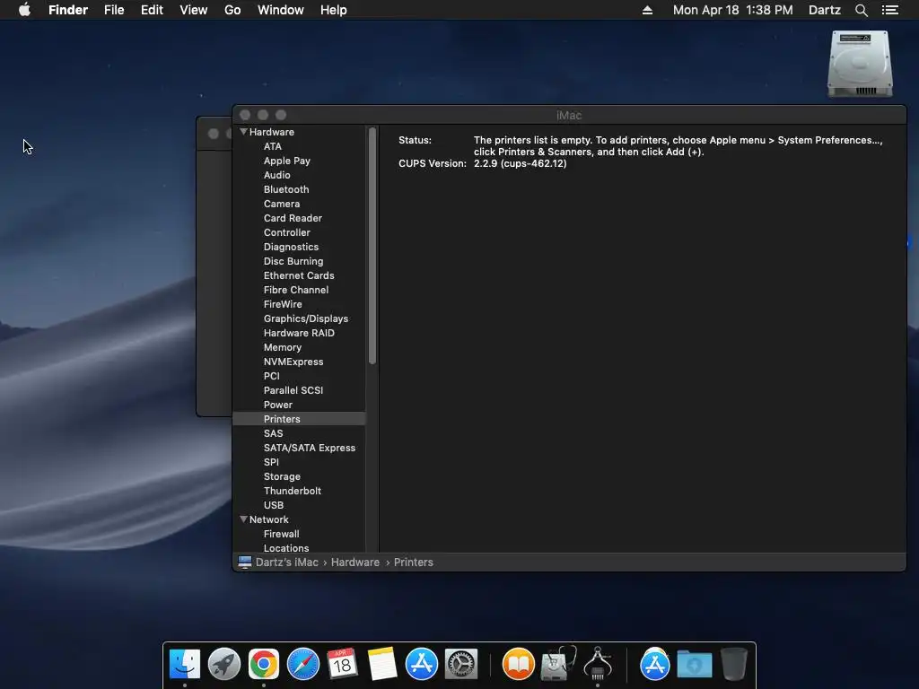Click Hardware in the path bar
This screenshot has width=919, height=689.
tap(355, 562)
